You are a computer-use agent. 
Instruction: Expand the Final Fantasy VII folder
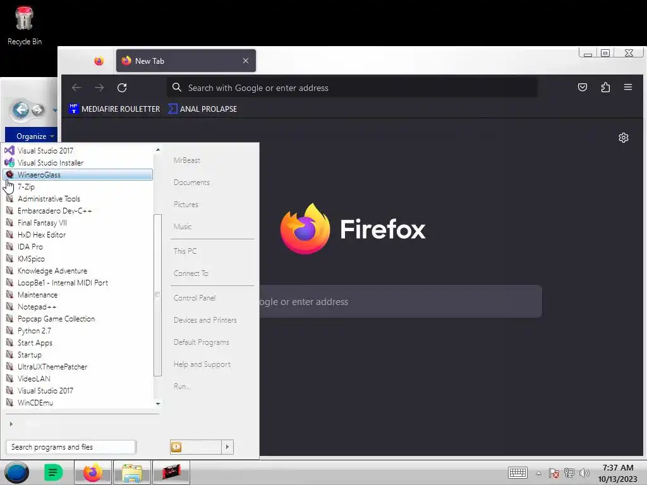pyautogui.click(x=78, y=223)
